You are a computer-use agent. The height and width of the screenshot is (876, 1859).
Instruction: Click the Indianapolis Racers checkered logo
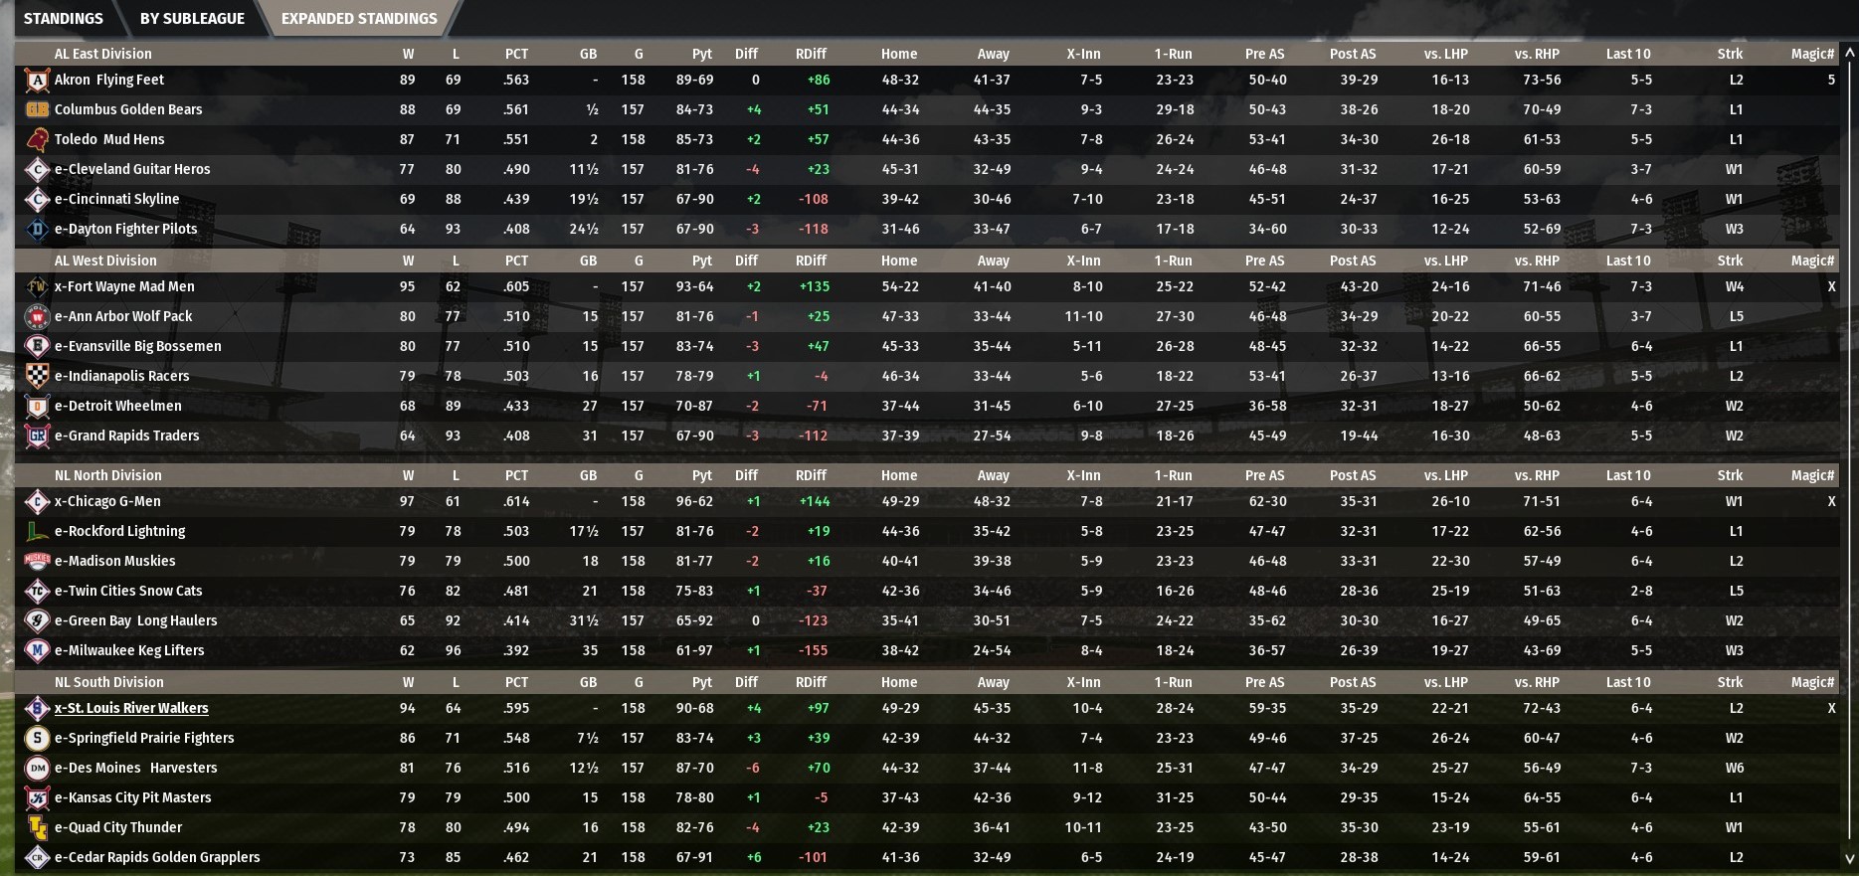click(x=37, y=377)
